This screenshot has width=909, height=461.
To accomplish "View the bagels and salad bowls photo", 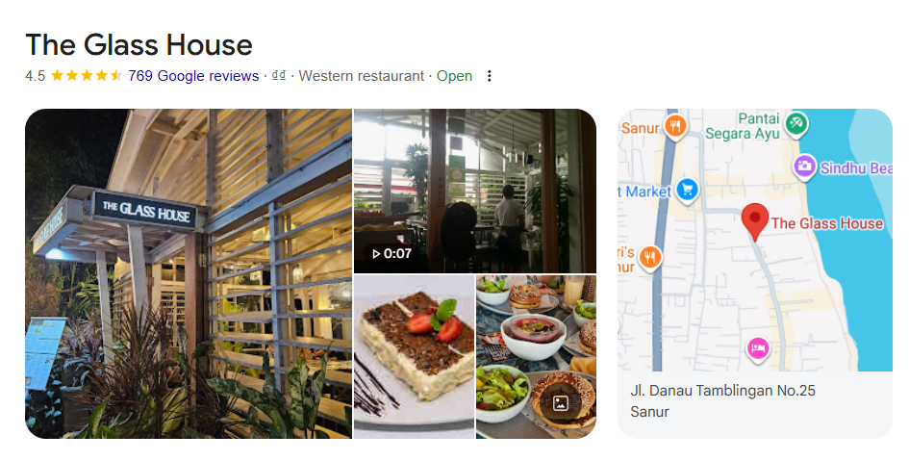I will pyautogui.click(x=536, y=357).
